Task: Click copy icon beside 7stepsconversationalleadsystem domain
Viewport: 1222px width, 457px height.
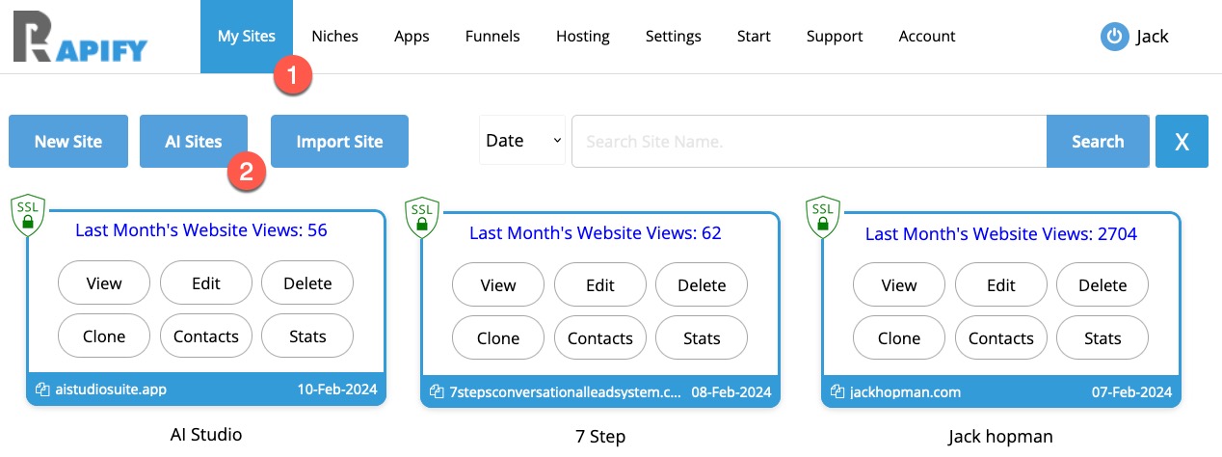Action: pos(438,392)
